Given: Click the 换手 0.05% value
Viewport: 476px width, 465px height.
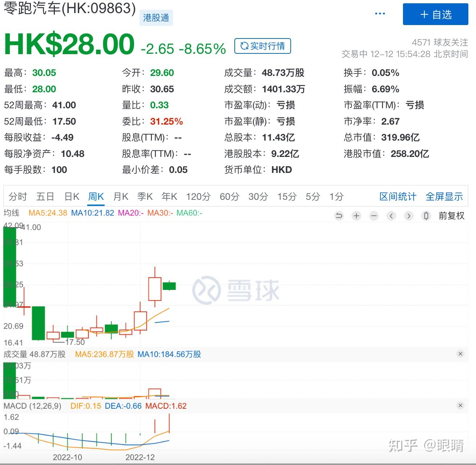Looking at the screenshot, I should [x=386, y=73].
